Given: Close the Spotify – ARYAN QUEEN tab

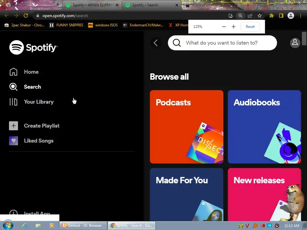Looking at the screenshot, I should click(x=117, y=5).
